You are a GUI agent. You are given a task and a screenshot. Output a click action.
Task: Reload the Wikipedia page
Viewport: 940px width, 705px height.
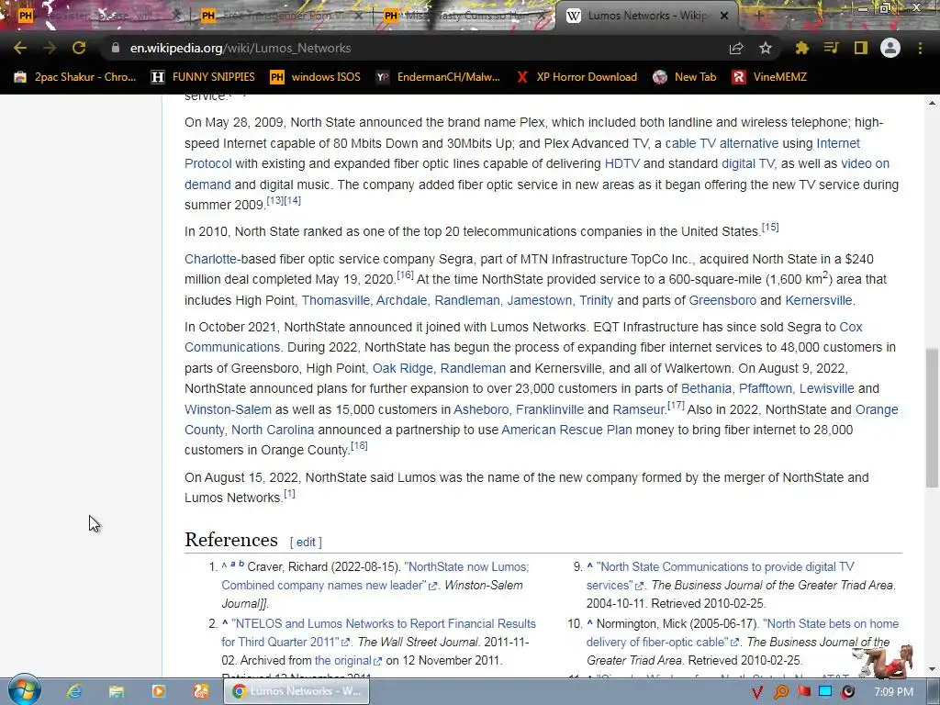coord(79,48)
